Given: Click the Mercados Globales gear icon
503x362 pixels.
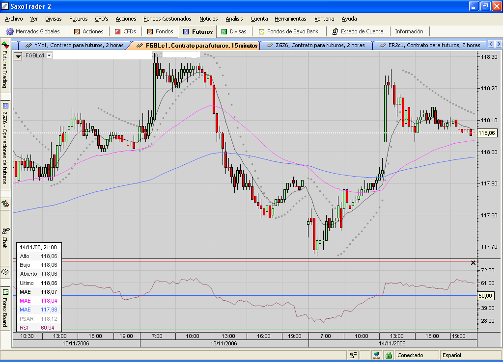Looking at the screenshot, I should 10,31.
